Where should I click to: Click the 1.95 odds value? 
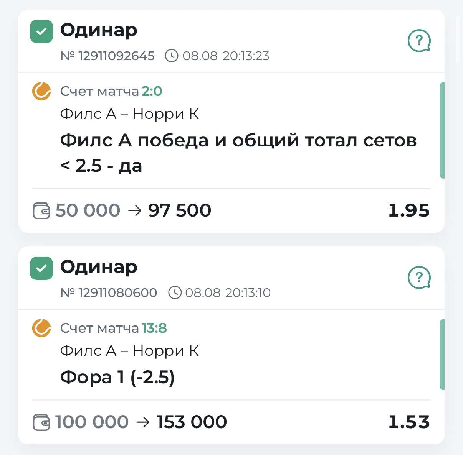click(409, 210)
